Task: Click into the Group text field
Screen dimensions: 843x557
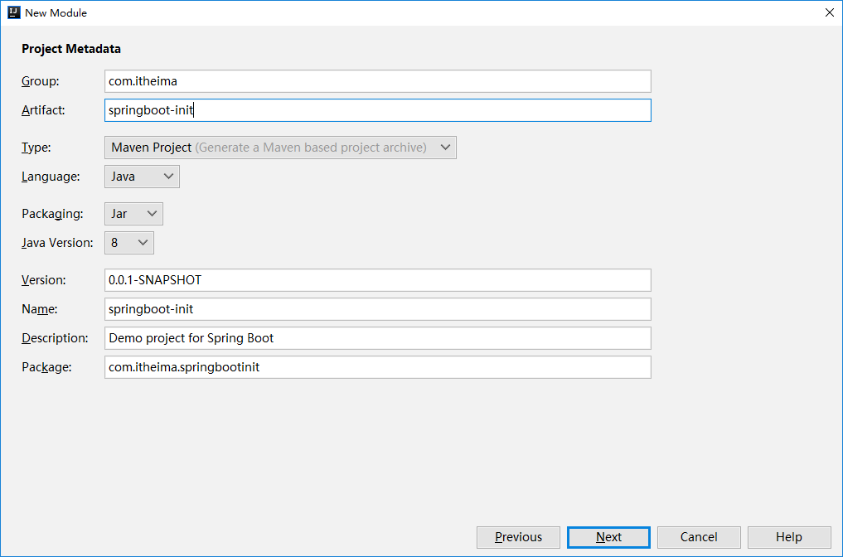Action: (x=377, y=81)
